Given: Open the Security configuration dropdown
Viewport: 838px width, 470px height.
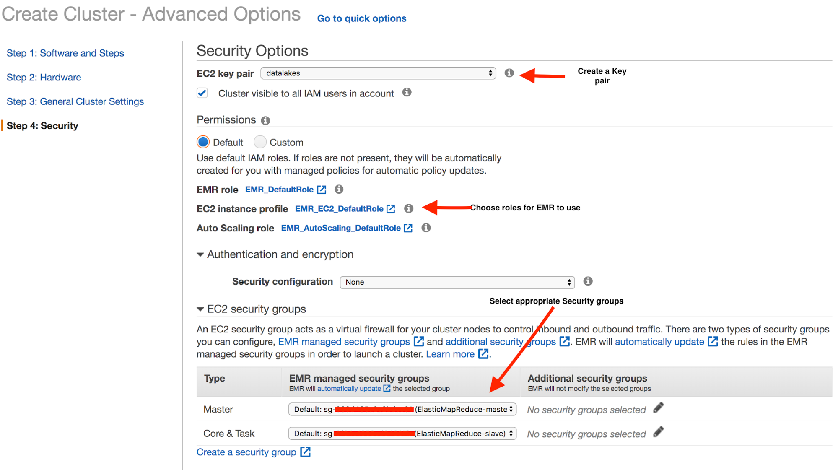Looking at the screenshot, I should click(457, 282).
